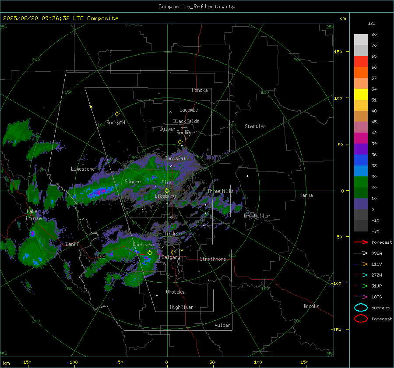Click the red forecast arrow legend icon
The width and height of the screenshot is (394, 368).
[x=361, y=242]
